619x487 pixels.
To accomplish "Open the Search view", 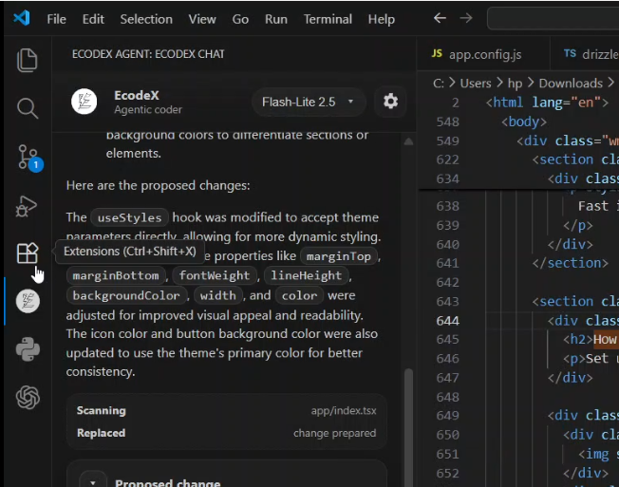I will pos(28,108).
